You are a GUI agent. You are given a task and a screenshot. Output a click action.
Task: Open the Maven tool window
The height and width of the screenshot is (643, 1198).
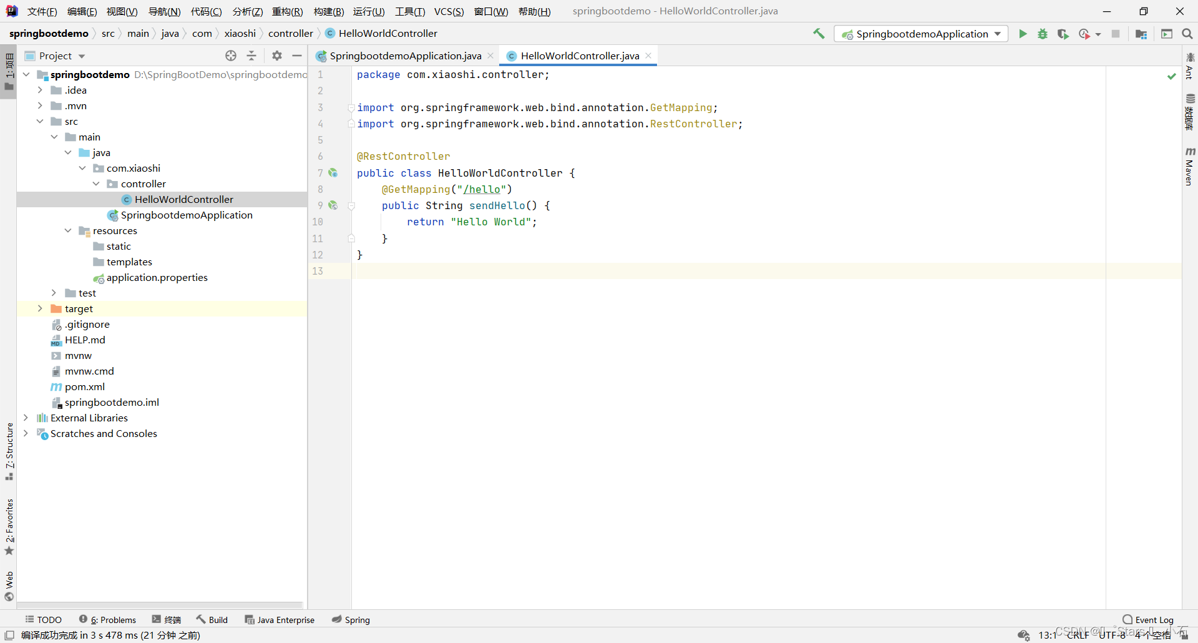1190,167
